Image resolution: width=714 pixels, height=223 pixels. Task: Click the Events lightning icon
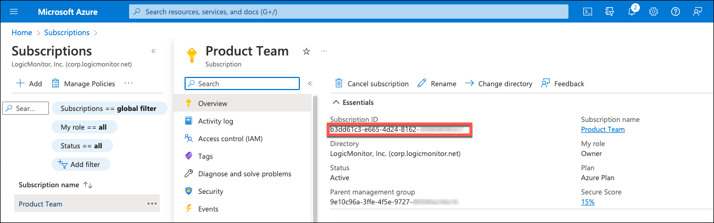coord(188,209)
